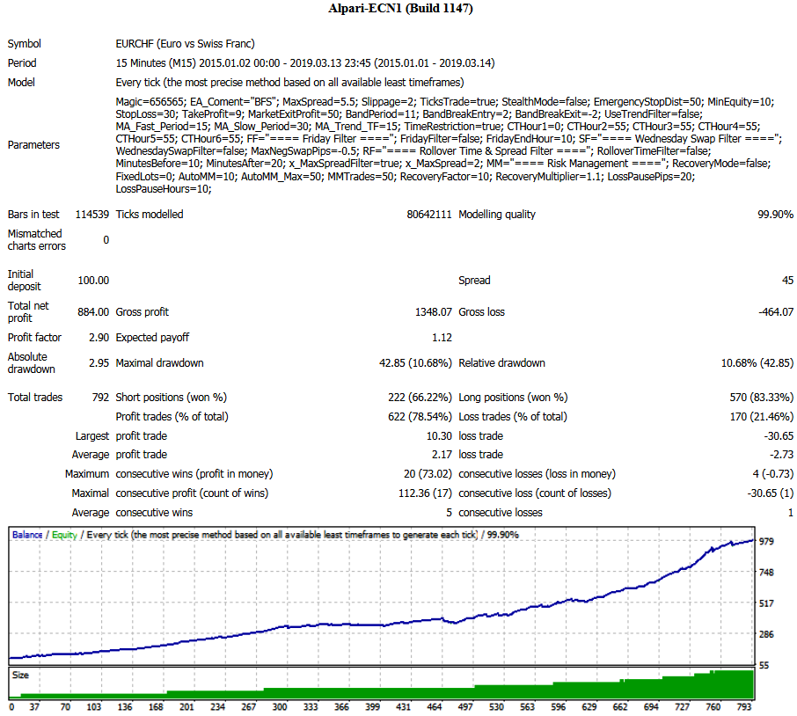
Task: Click the x-axis trade number '399'
Action: 373,707
